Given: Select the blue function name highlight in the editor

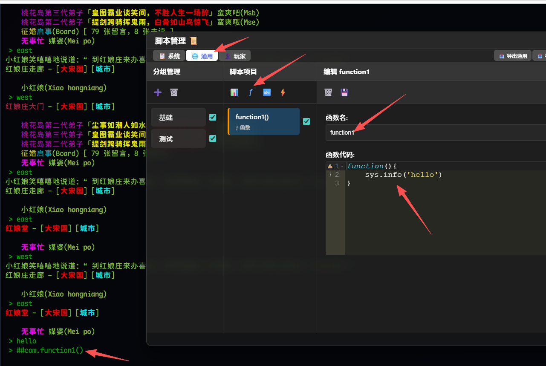Looking at the screenshot, I should point(365,166).
